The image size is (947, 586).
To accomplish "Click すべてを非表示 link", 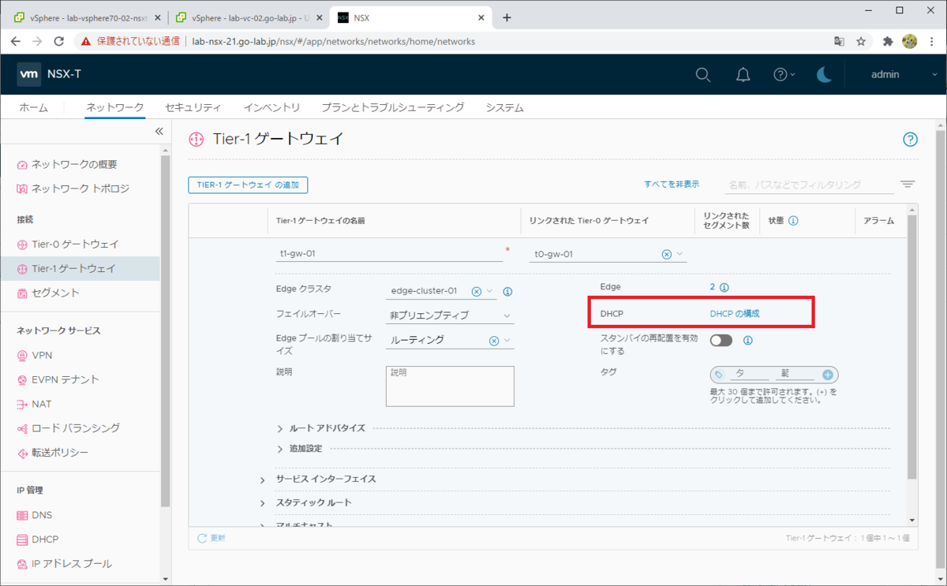I will click(x=672, y=184).
